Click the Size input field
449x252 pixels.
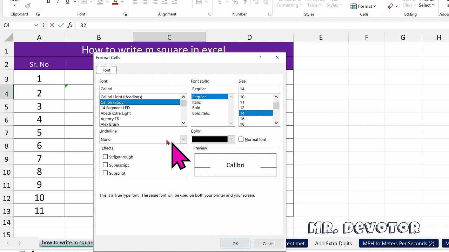click(x=259, y=89)
